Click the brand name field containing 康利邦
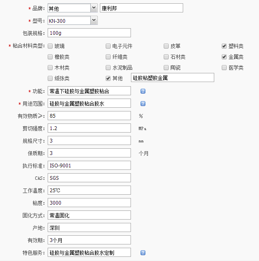The width and height of the screenshot is (259, 261). 141,8
